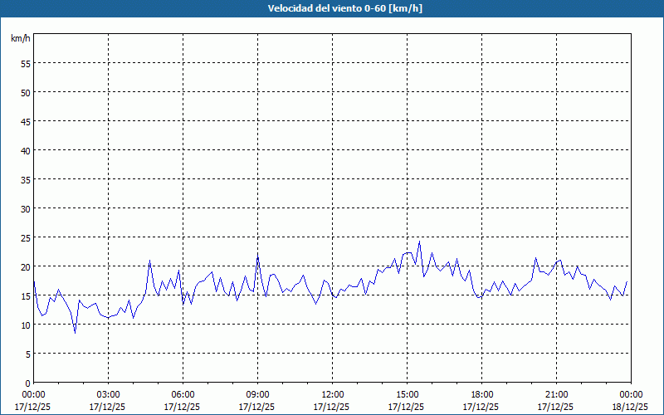
Task: Select the 15:00 time label
Action: point(407,394)
